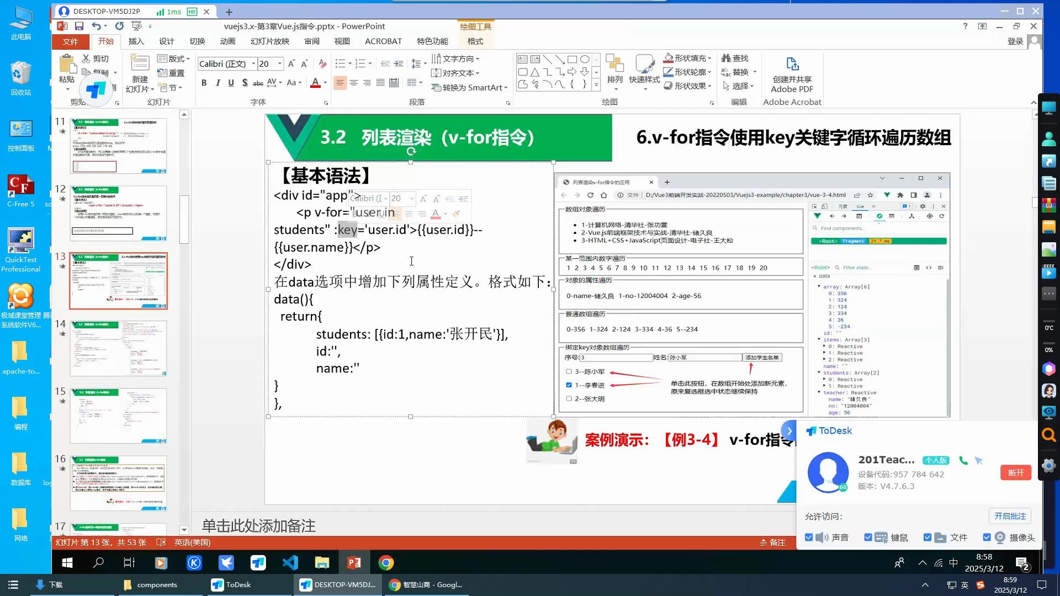Click the red font color swatch button

pos(315,83)
